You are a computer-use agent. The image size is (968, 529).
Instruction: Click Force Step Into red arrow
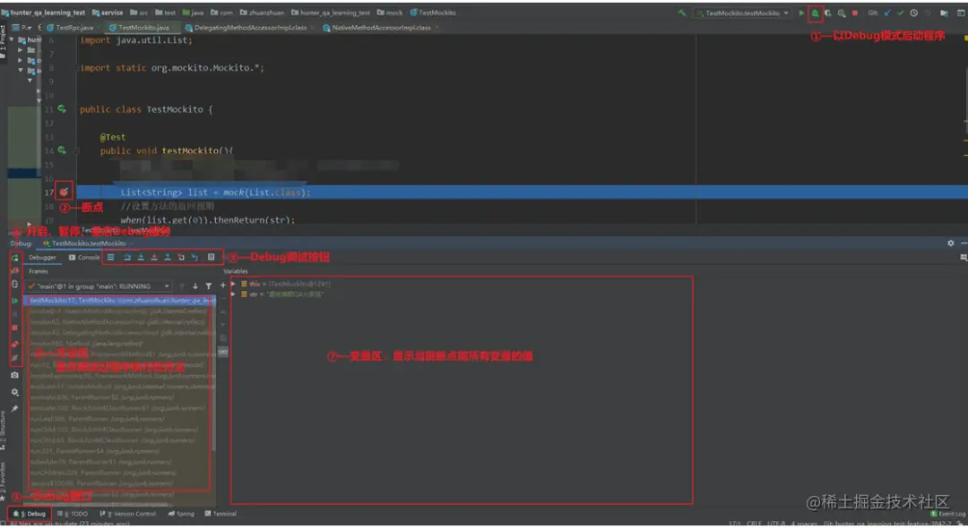click(x=154, y=257)
